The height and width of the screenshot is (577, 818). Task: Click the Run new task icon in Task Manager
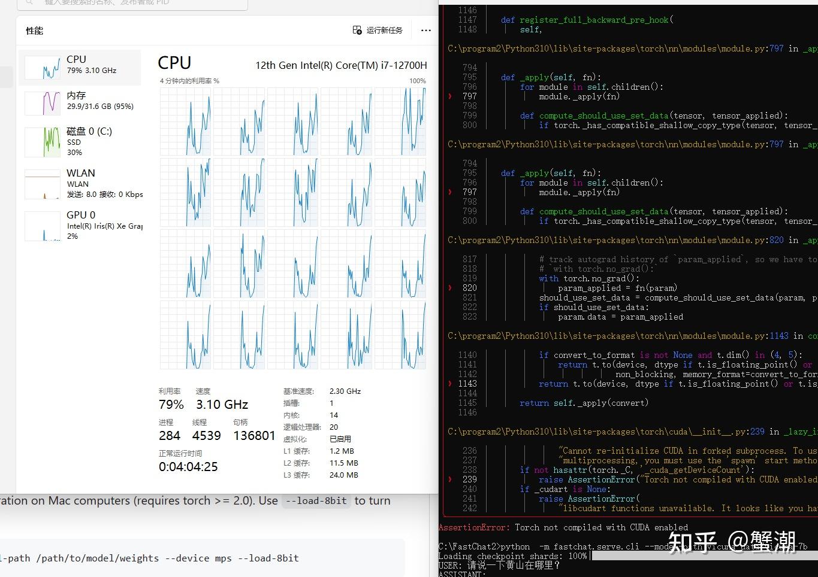pyautogui.click(x=357, y=30)
